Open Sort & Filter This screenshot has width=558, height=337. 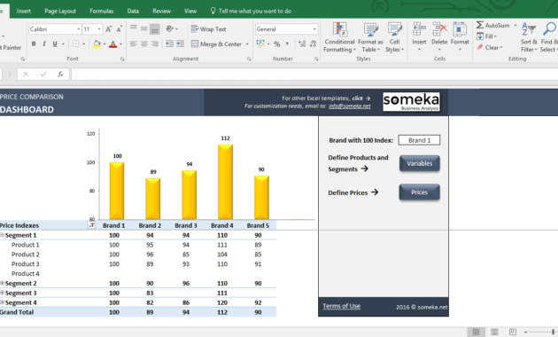coord(529,37)
